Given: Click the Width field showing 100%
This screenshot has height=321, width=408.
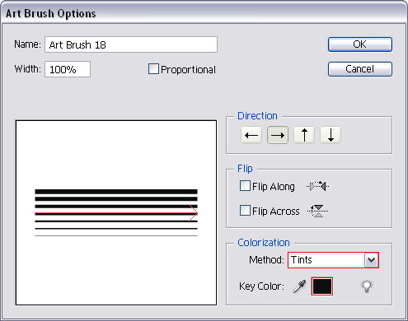Looking at the screenshot, I should (x=68, y=69).
